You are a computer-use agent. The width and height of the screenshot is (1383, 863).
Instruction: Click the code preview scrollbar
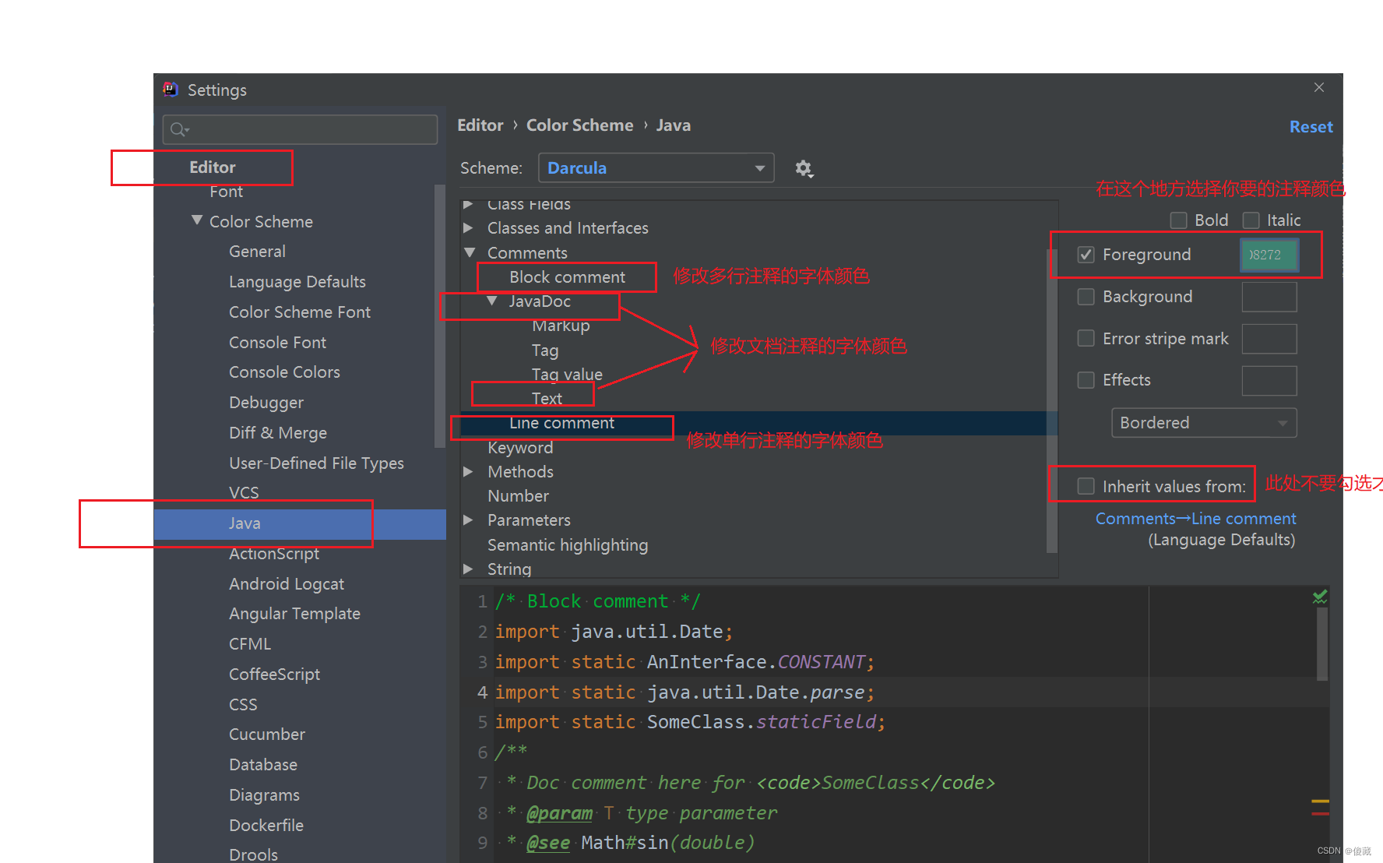click(x=1322, y=644)
